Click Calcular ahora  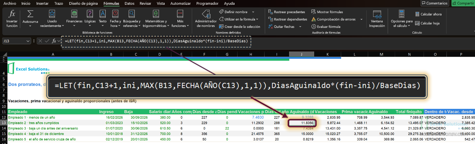click(428, 14)
